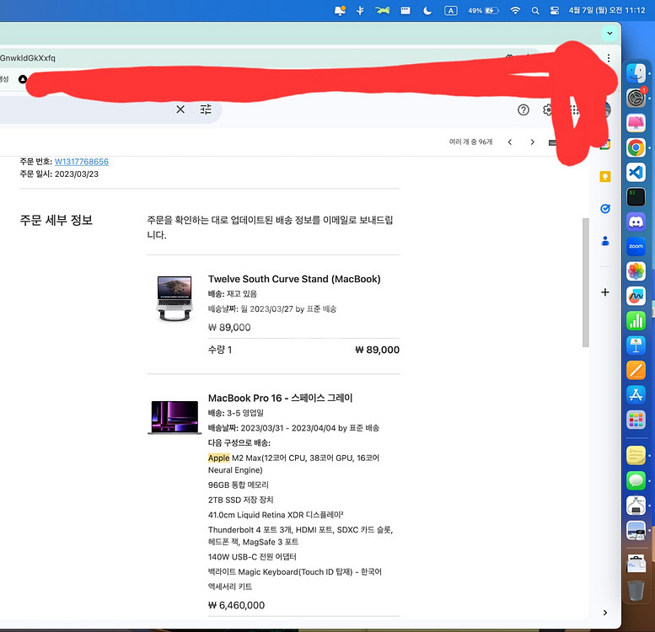Open Google Tasks in side panel
655x632 pixels.
pos(605,209)
